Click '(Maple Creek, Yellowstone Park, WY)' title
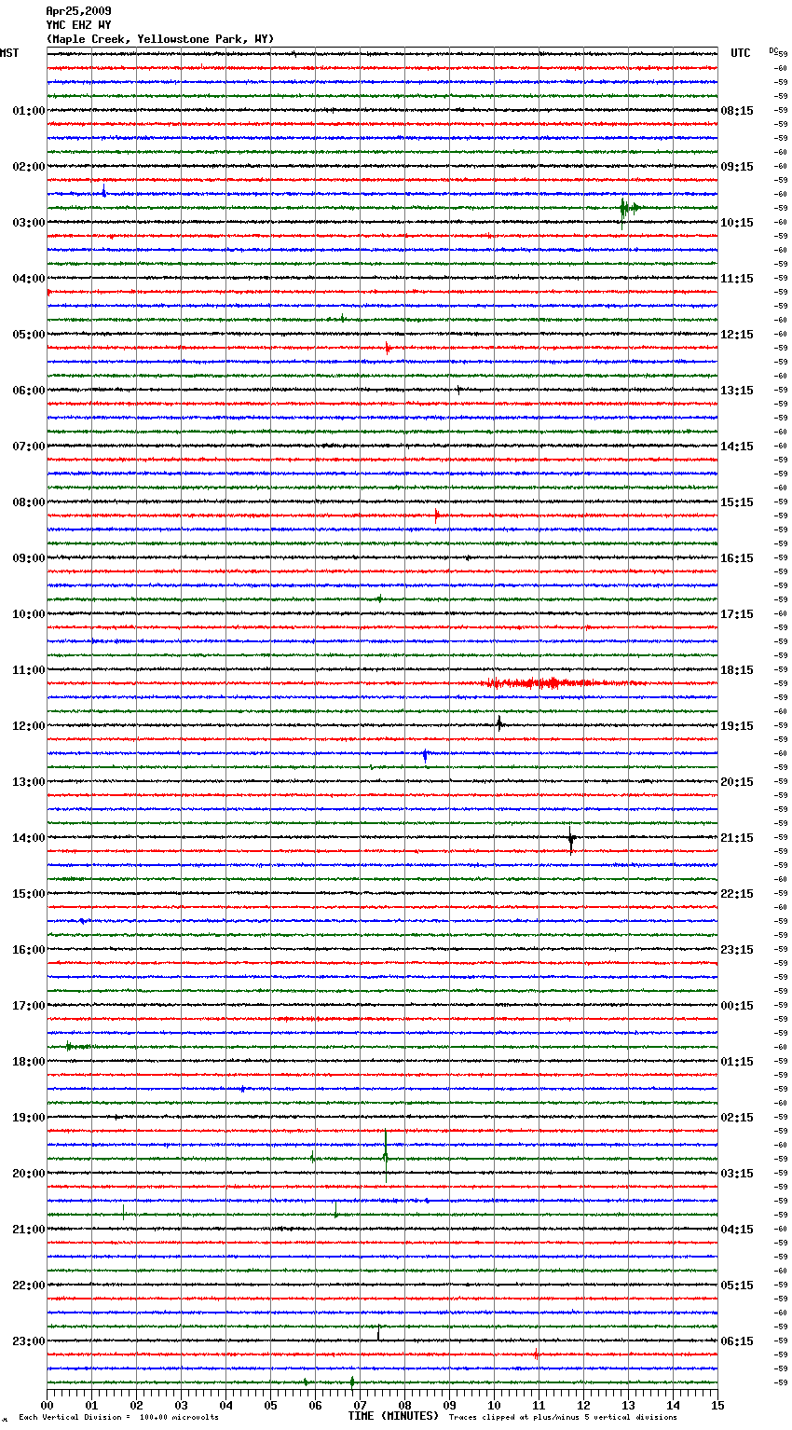The height and width of the screenshot is (1430, 792). [160, 39]
